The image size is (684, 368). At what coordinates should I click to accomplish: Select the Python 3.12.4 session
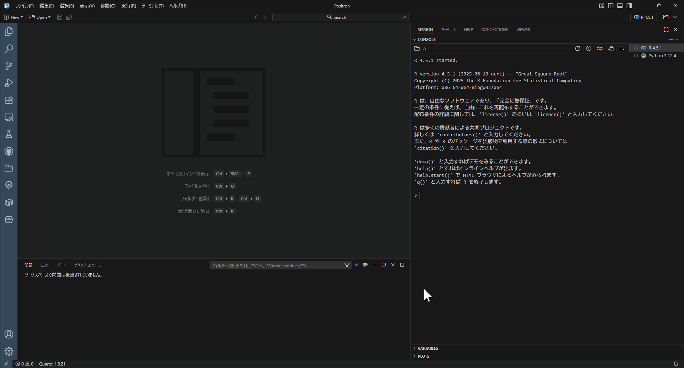tap(663, 56)
